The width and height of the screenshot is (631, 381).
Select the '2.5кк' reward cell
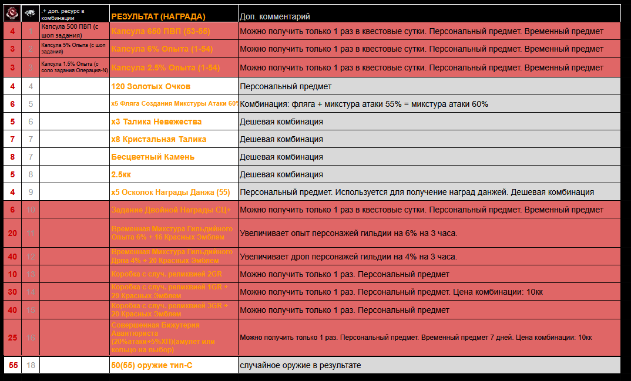[x=122, y=174]
